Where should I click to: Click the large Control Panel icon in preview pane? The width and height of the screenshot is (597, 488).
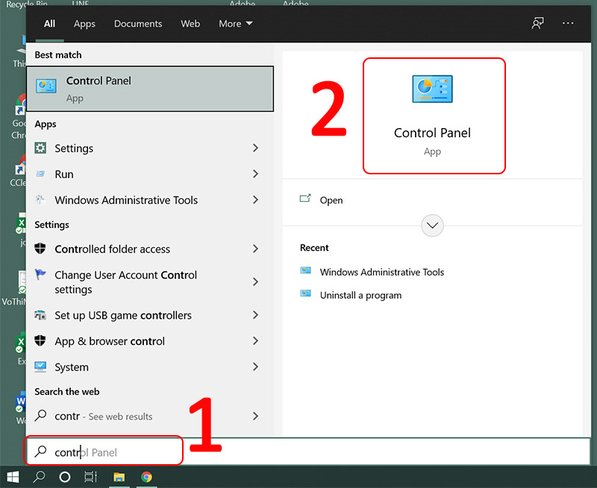(x=432, y=89)
